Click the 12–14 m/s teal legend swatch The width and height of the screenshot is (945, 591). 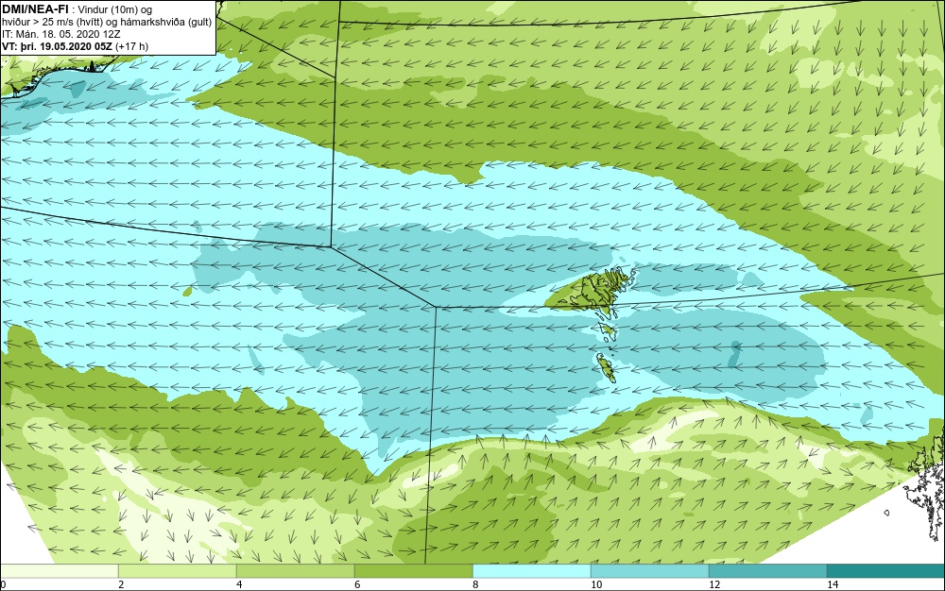767,571
